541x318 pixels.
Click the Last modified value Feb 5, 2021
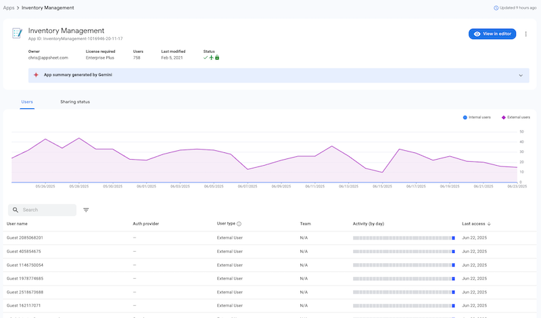pos(172,58)
